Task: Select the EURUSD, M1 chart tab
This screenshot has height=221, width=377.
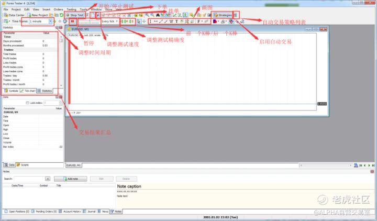Action: [73, 165]
